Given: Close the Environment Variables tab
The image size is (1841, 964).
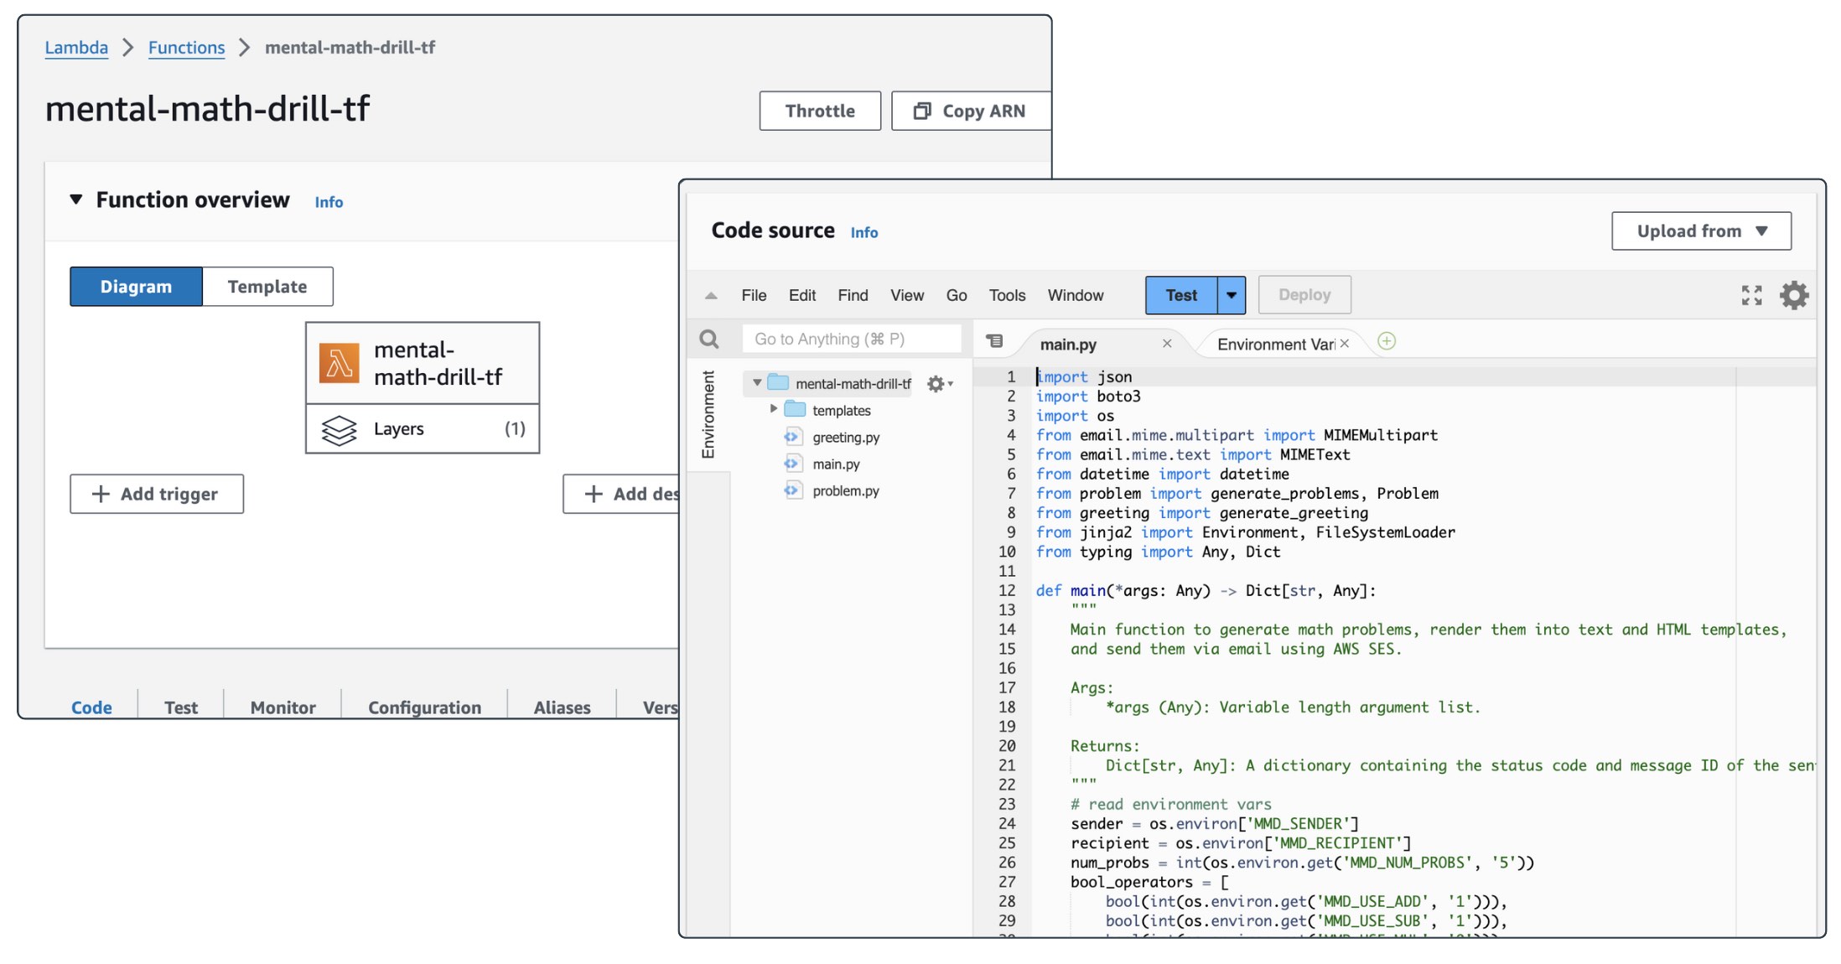Looking at the screenshot, I should tap(1345, 344).
